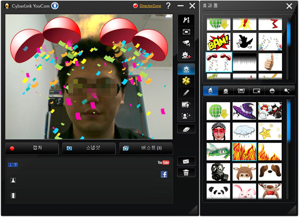Click the email envelope share button
The height and width of the screenshot is (217, 299).
(186, 161)
